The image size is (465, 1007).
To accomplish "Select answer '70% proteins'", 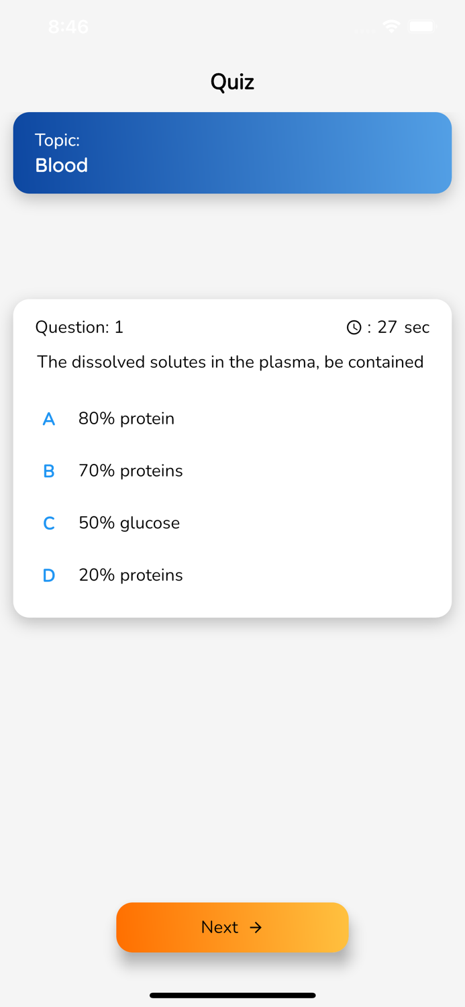I will point(130,471).
